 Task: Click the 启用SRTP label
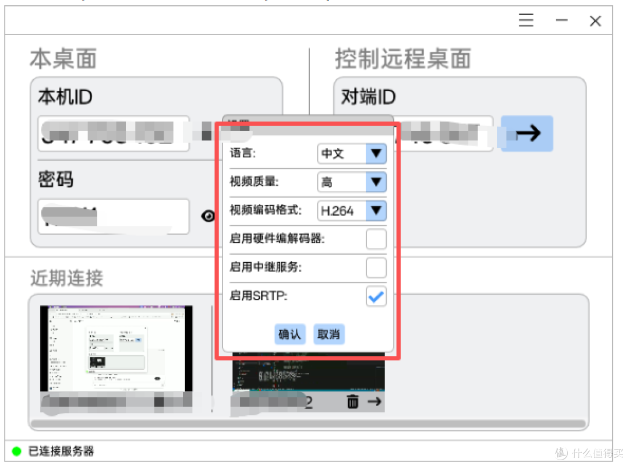259,295
